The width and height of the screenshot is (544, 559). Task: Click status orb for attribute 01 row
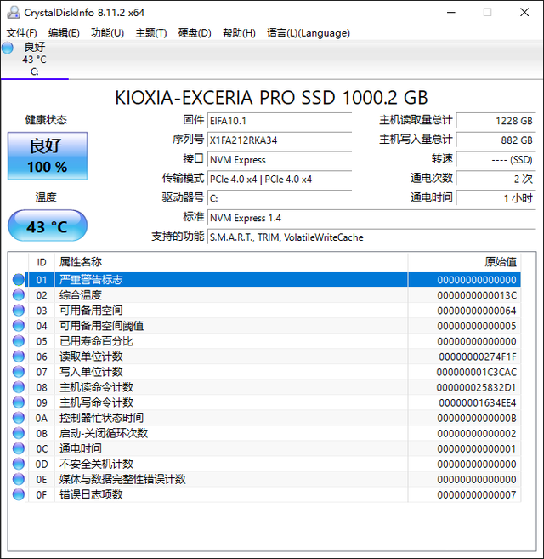click(19, 280)
